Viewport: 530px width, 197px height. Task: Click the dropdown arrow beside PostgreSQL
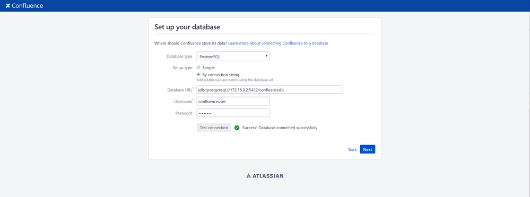266,56
